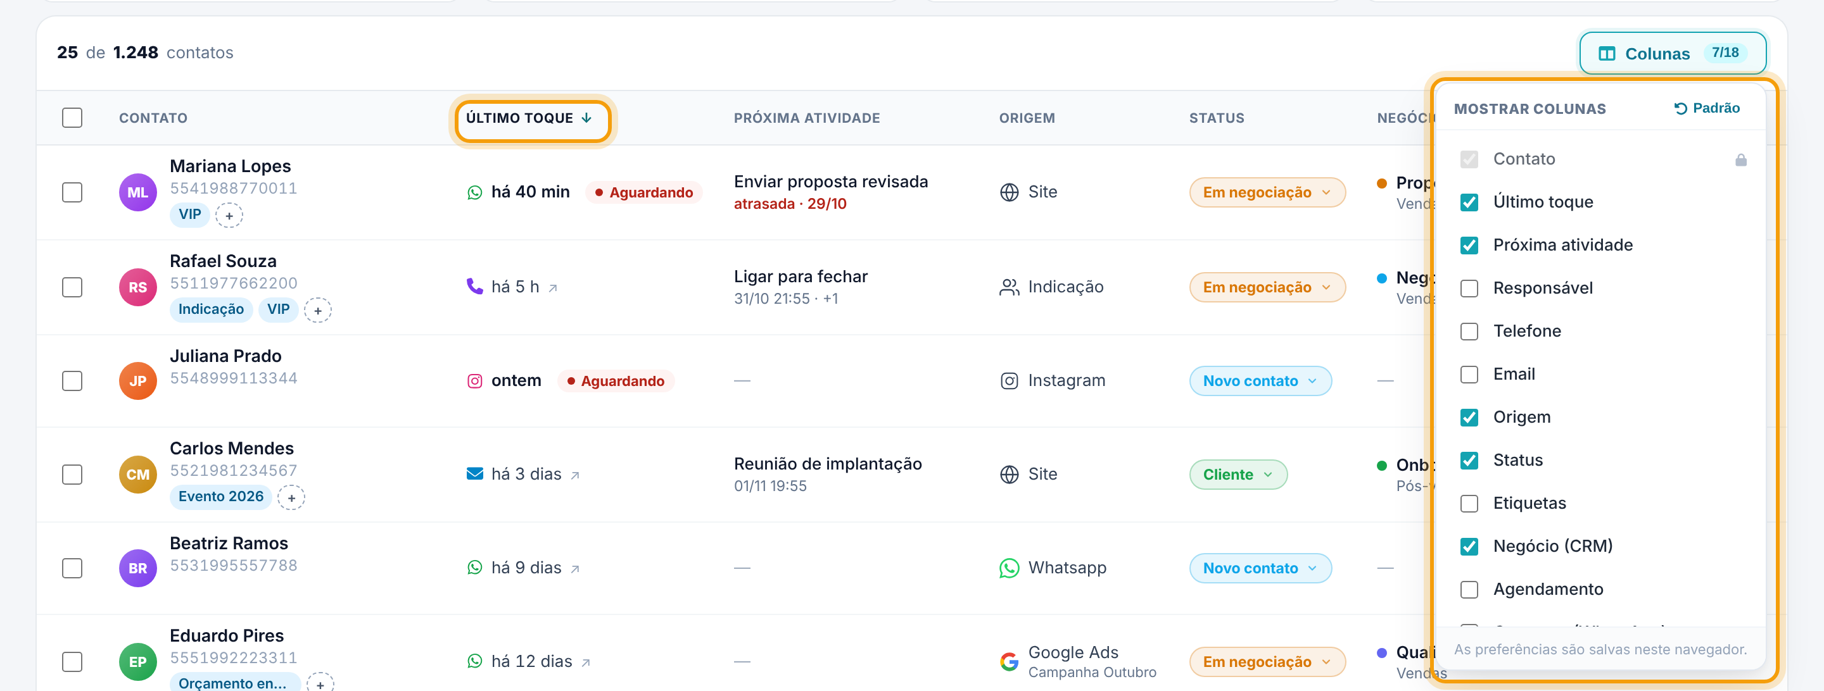Uncheck Status column checkbox
1824x691 pixels.
[1469, 461]
